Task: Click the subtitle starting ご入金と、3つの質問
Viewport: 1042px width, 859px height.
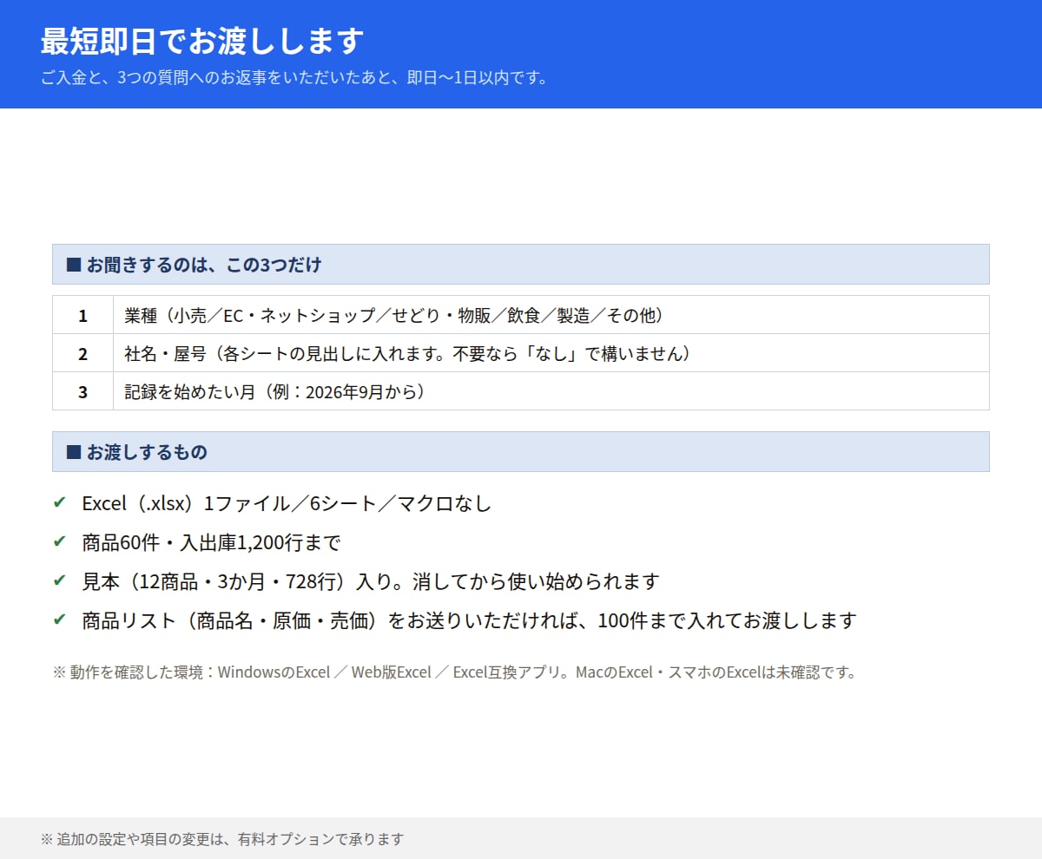Action: [x=295, y=77]
